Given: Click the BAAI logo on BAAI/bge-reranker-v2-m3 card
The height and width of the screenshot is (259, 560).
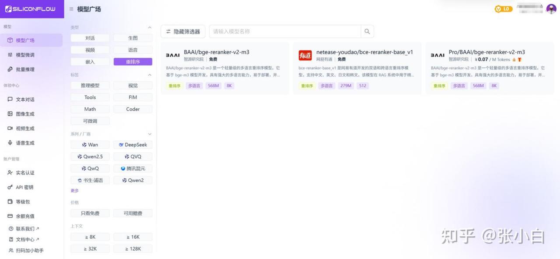Looking at the screenshot, I should (x=173, y=55).
